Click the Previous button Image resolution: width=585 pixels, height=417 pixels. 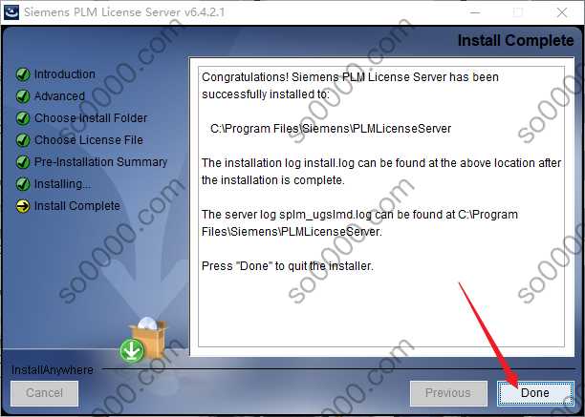click(x=448, y=393)
